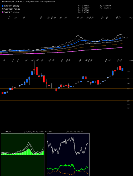Click the green MACD histogram peak
This screenshot has height=176, width=133.
[x=29, y=152]
